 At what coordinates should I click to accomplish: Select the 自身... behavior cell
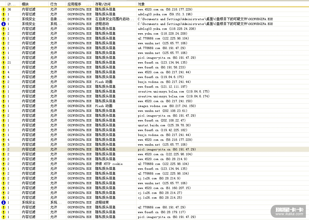(56, 19)
